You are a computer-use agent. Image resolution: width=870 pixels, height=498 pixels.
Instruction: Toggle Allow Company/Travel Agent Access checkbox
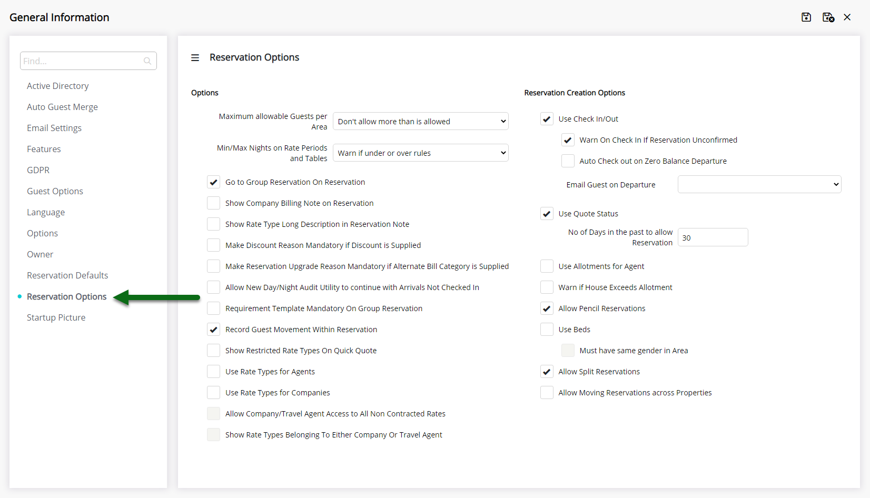pyautogui.click(x=213, y=414)
